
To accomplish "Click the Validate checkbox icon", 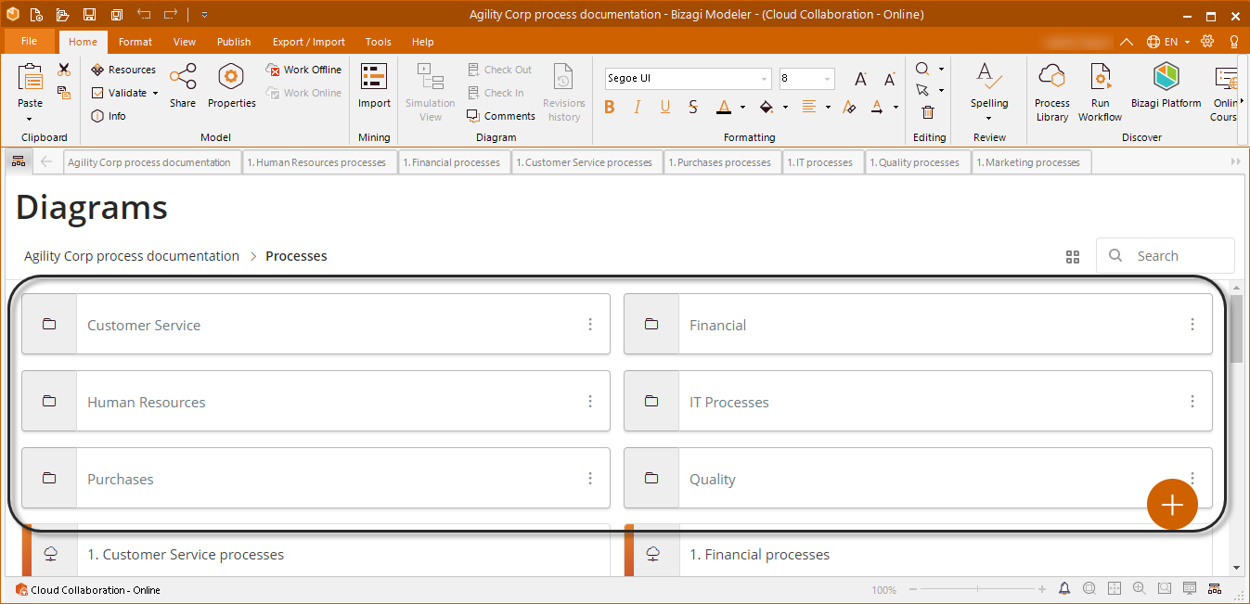I will click(97, 93).
